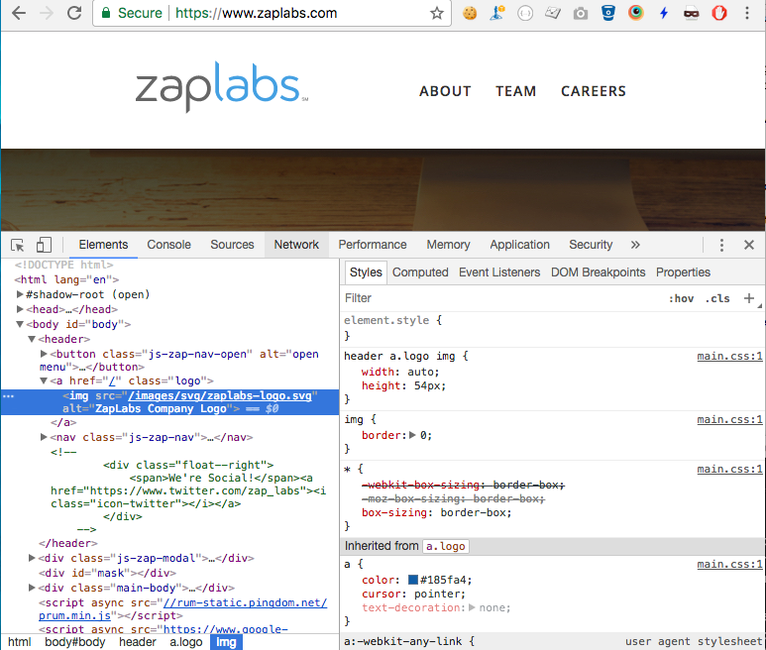Go back with the browser back arrow
Viewport: 766px width, 650px height.
point(18,13)
